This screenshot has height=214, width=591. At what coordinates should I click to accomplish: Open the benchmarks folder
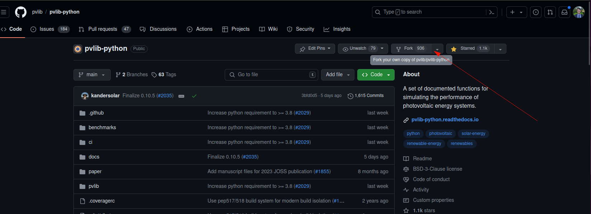tap(102, 127)
